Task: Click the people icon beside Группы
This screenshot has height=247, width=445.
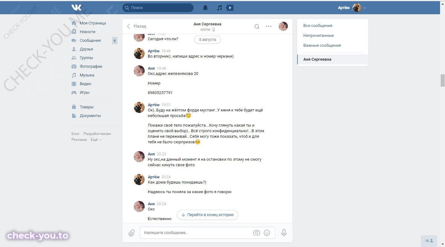Action: pos(74,58)
